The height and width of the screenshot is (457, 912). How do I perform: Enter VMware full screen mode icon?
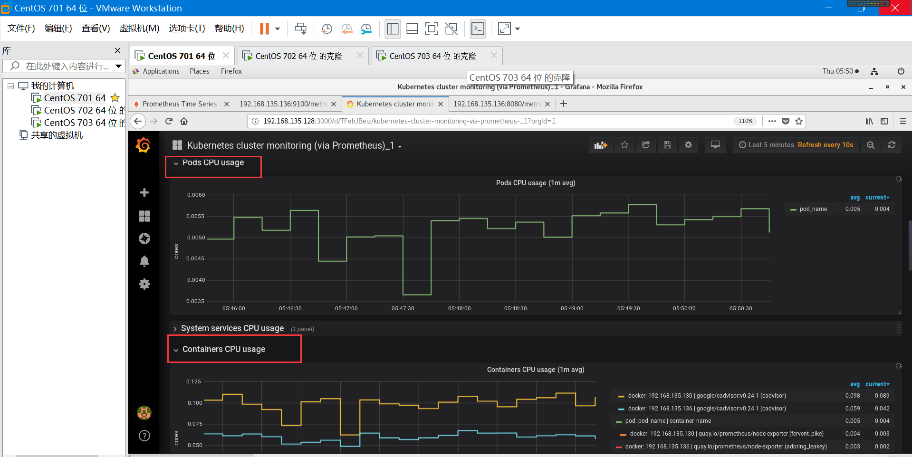[x=432, y=29]
